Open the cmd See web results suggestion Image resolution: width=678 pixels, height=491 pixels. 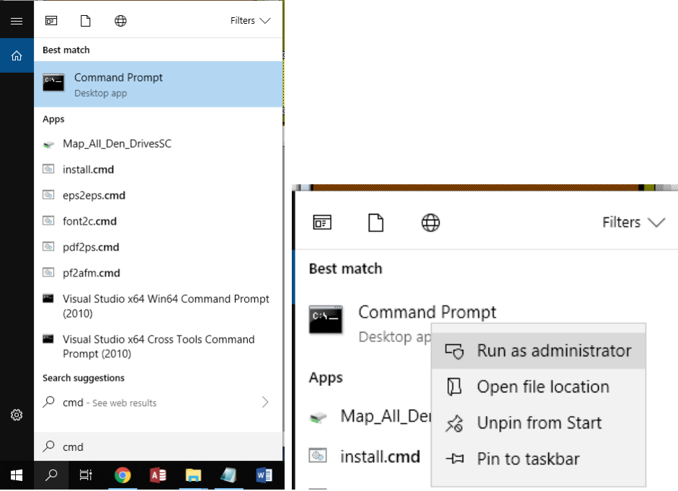point(110,402)
